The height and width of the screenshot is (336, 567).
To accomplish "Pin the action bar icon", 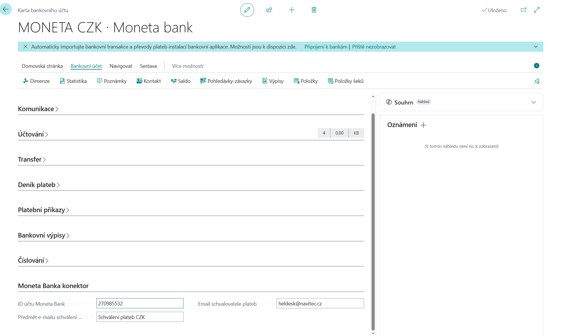I will 537,81.
